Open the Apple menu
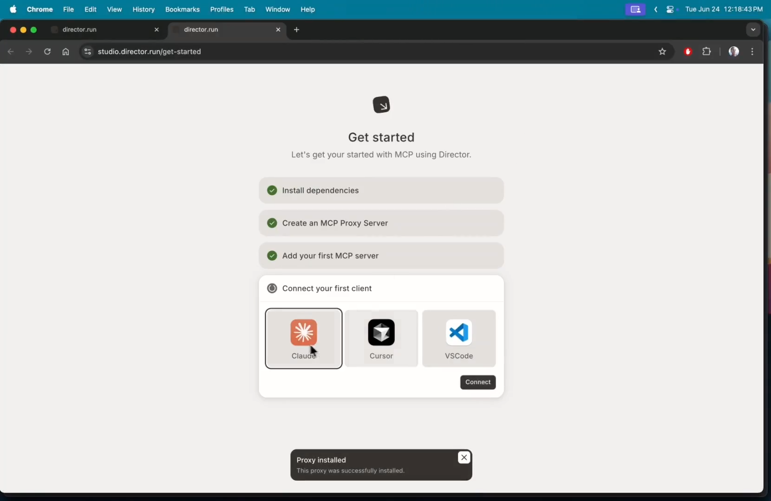The height and width of the screenshot is (501, 771). click(13, 9)
